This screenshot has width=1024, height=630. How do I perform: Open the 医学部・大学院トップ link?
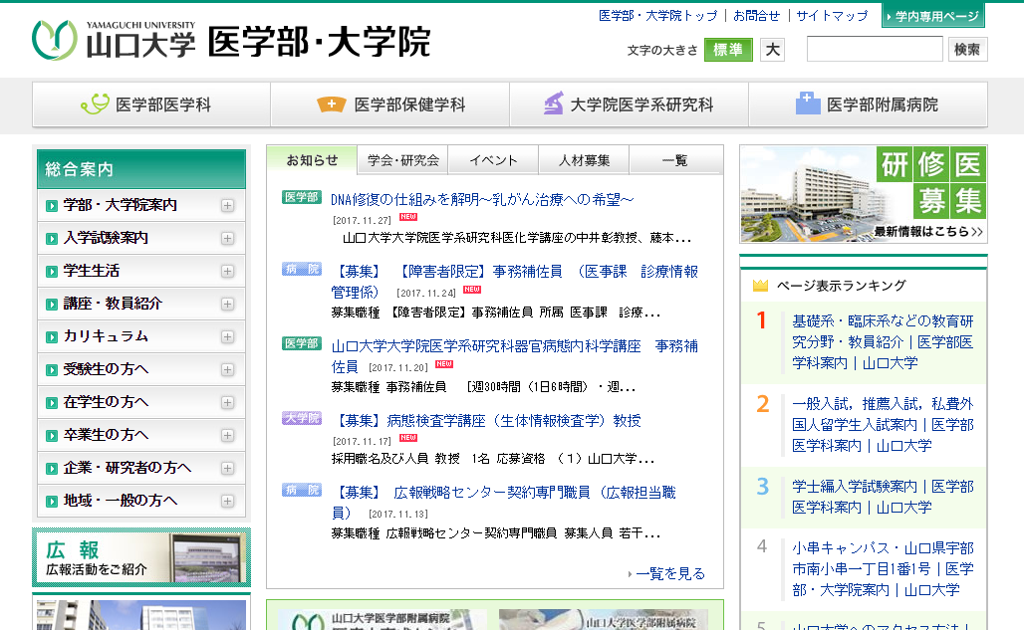coord(657,16)
